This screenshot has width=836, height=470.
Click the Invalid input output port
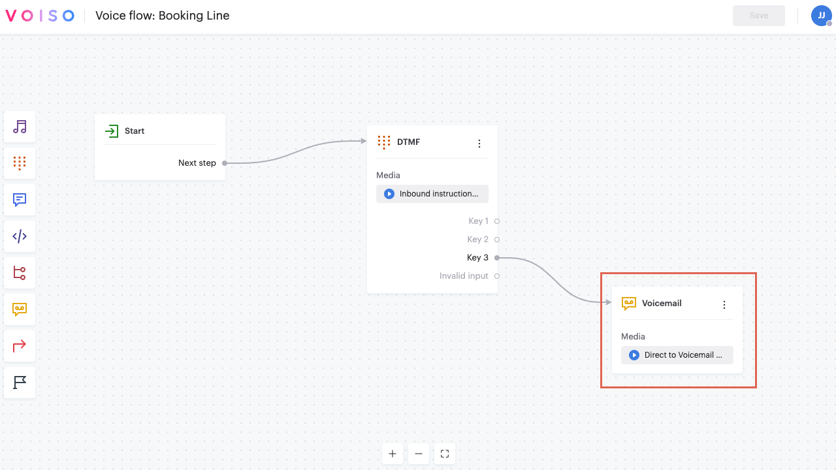pos(497,276)
